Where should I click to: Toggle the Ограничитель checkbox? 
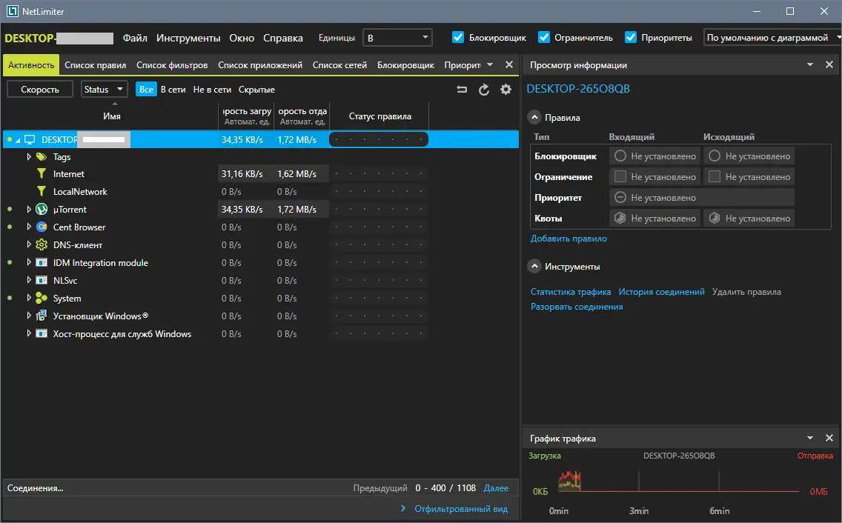[x=544, y=37]
